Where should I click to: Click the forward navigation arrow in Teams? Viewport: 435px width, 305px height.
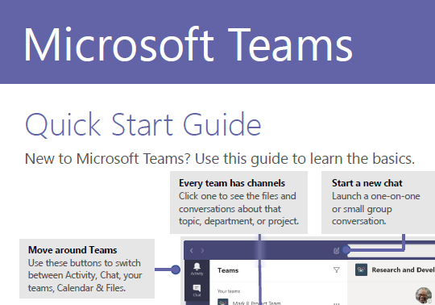pos(202,251)
